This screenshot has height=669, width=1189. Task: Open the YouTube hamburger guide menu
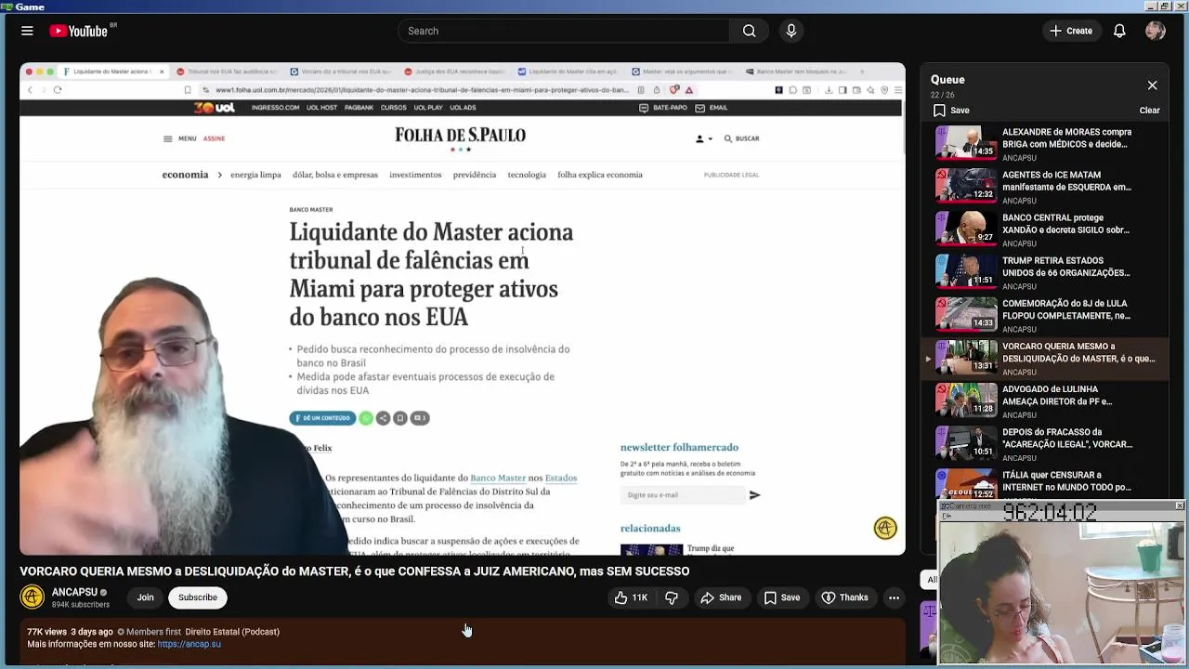(27, 31)
